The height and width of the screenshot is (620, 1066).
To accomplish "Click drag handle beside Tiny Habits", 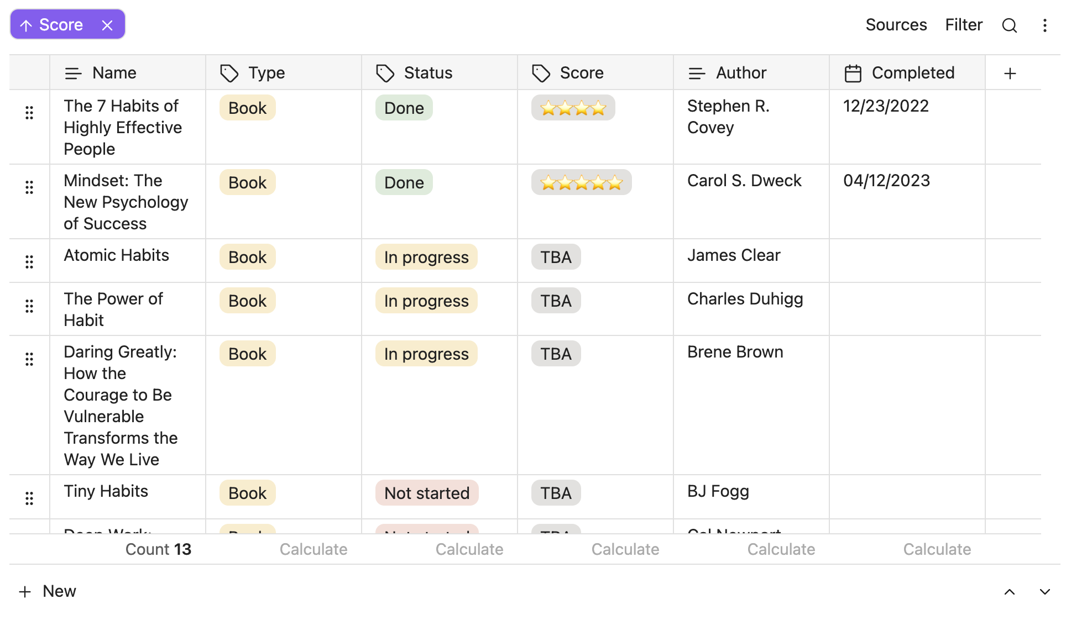I will (29, 498).
